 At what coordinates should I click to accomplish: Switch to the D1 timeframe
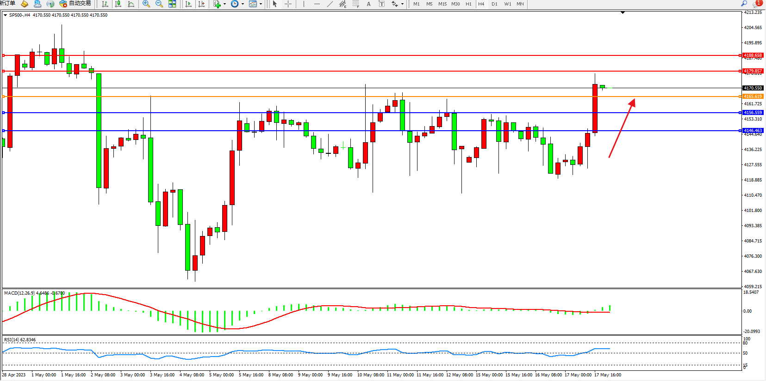click(494, 4)
